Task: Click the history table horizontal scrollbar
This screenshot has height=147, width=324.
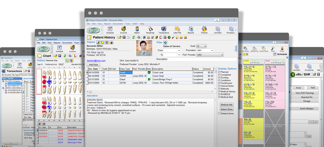Action: point(151,91)
